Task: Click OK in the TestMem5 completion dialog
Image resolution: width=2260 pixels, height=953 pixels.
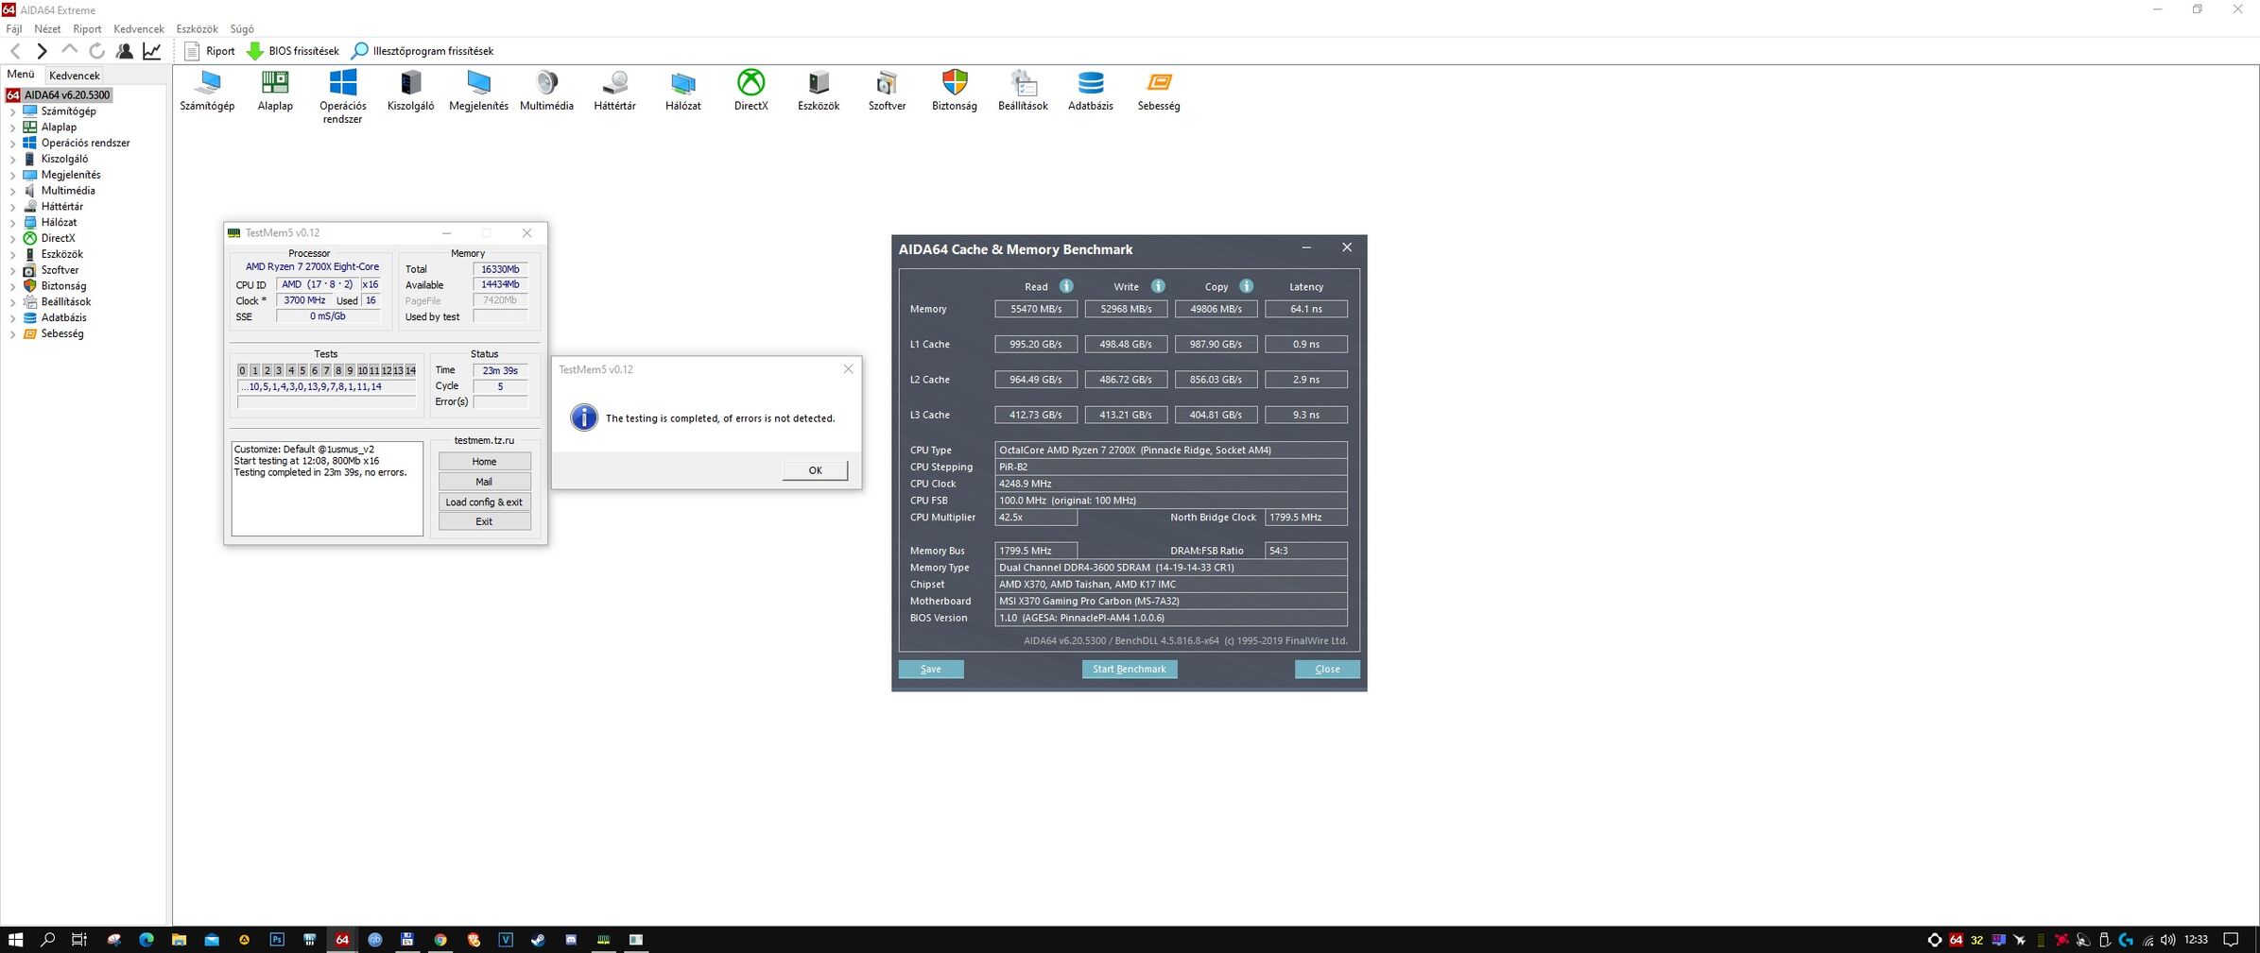Action: (815, 470)
